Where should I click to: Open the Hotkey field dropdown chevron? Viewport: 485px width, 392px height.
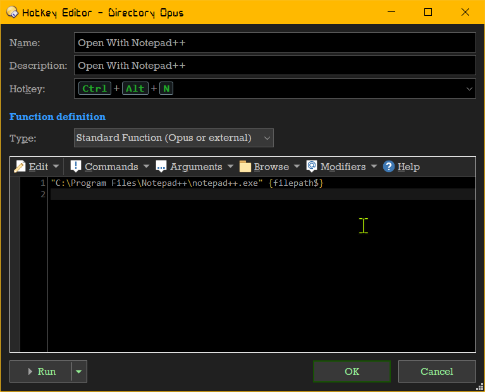coord(469,89)
